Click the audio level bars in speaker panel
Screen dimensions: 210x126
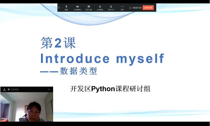[x=4, y=89]
